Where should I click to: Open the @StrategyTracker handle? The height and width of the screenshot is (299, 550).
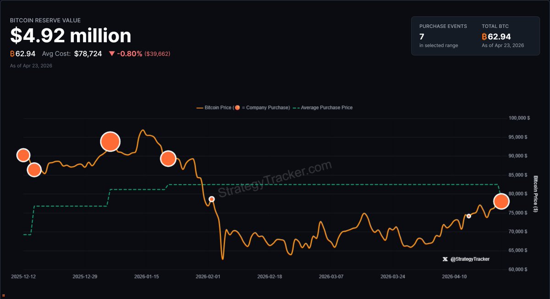coord(470,259)
